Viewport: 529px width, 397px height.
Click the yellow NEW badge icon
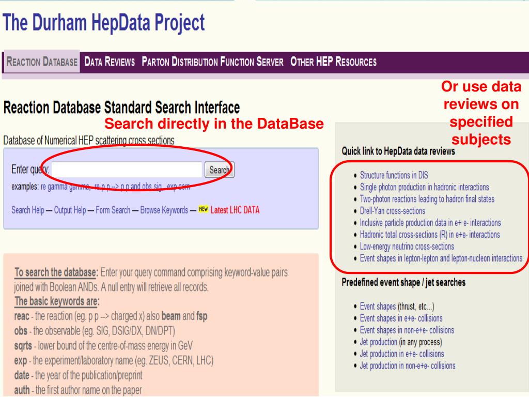204,209
